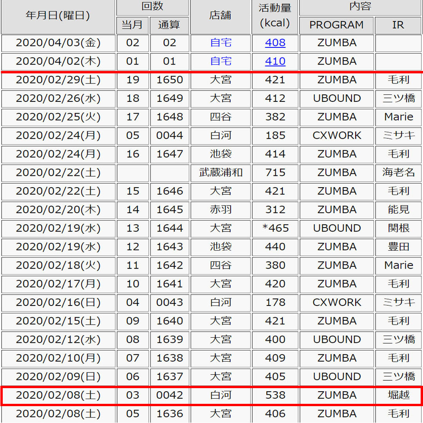Click the date 2020/02/18(火)
423x423 pixels.
tap(58, 266)
